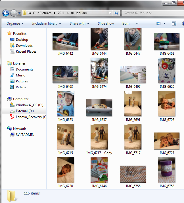This screenshot has width=184, height=203.
Task: Select IMG_6727 thumbnail
Action: point(167,141)
